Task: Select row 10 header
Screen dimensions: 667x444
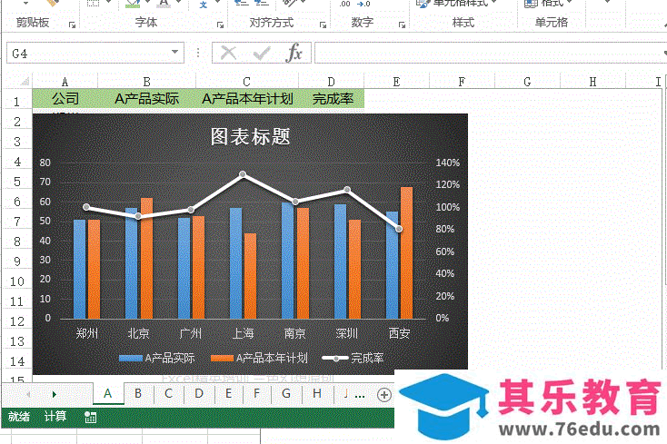Action: (x=17, y=281)
